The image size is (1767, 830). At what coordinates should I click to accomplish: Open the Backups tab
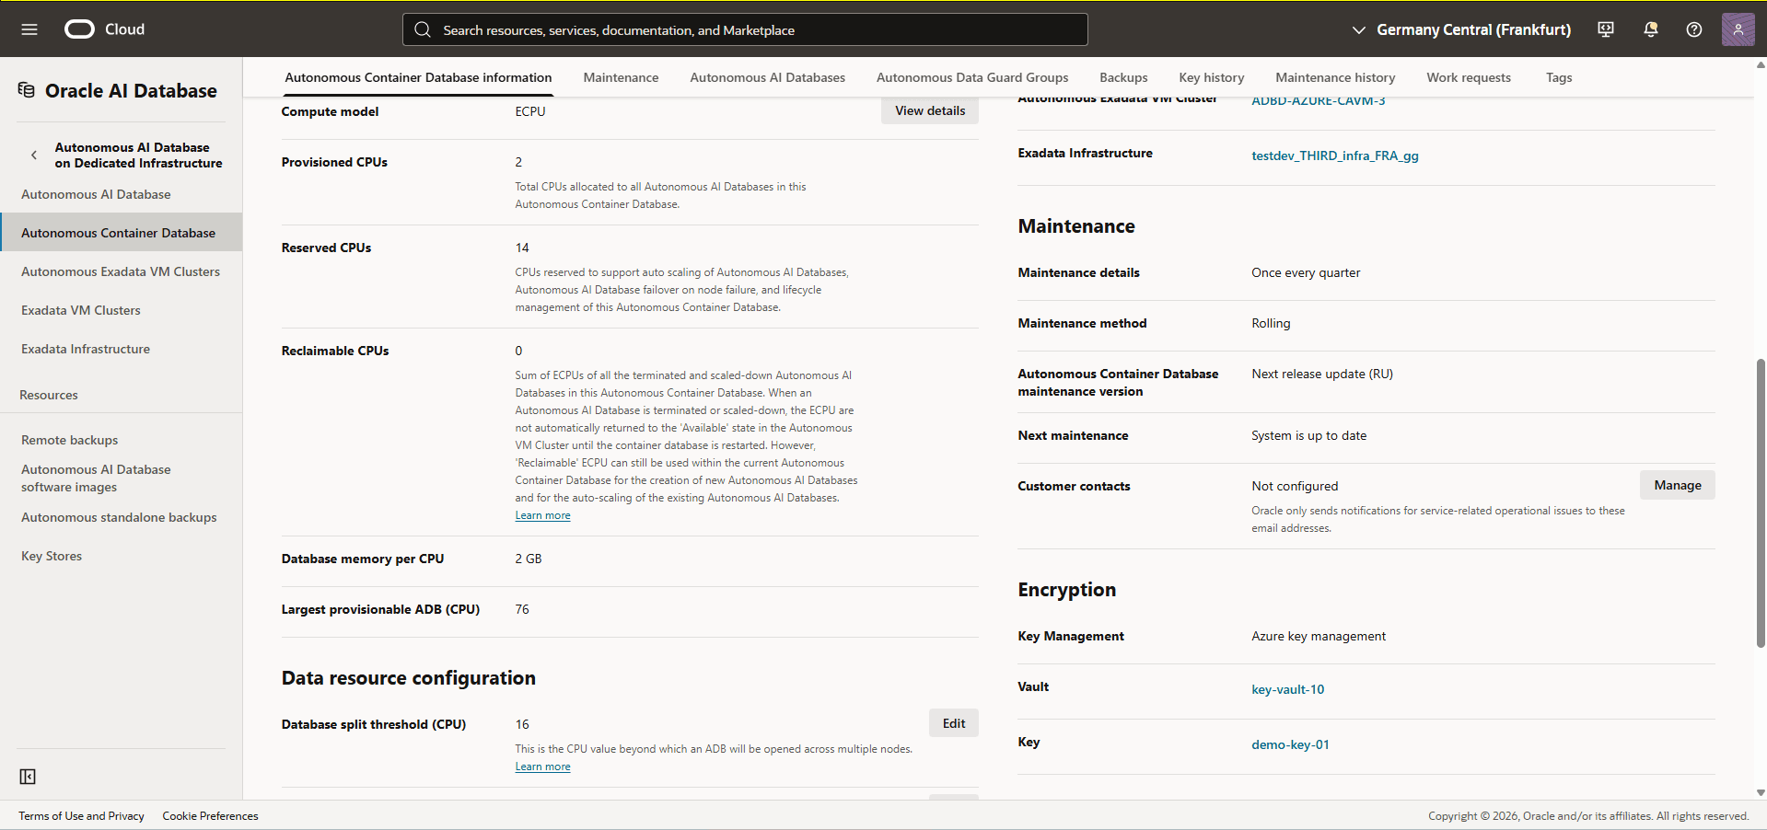pyautogui.click(x=1123, y=77)
